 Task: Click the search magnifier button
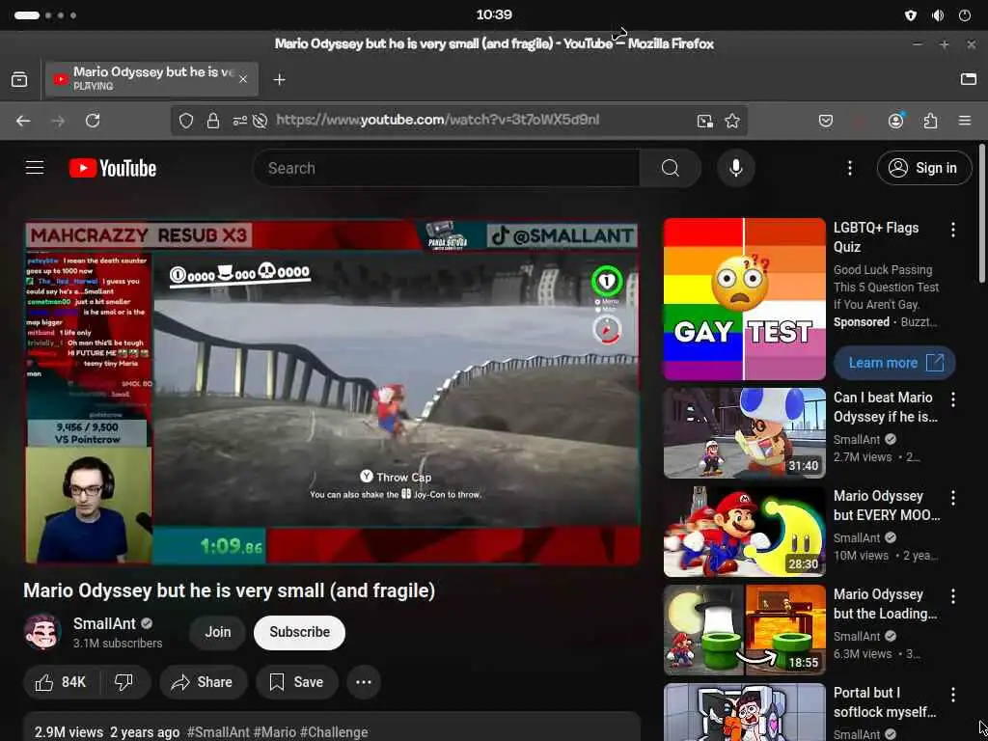click(x=671, y=168)
